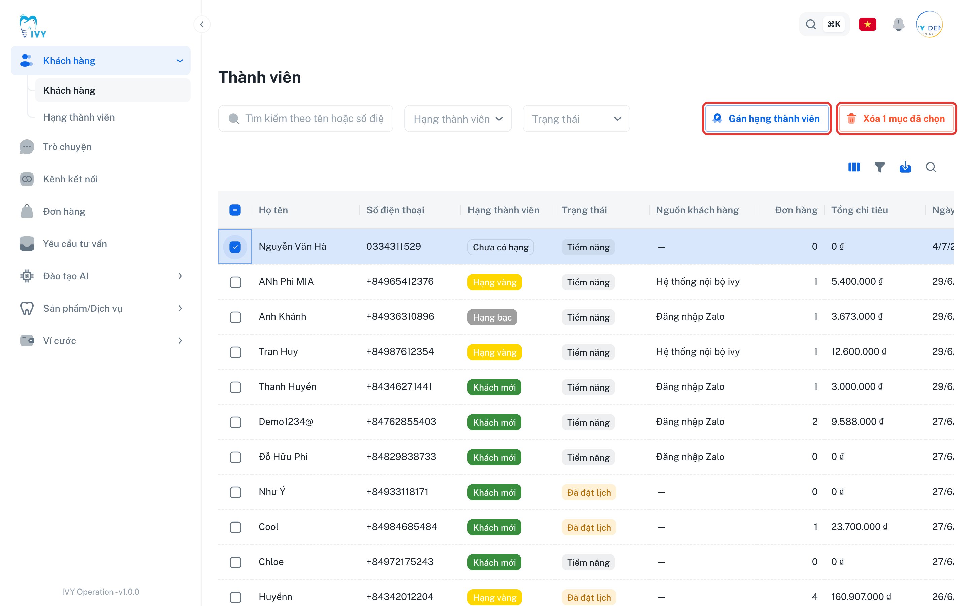Open the global search ⌘K box
Image resolution: width=970 pixels, height=606 pixels.
(824, 24)
